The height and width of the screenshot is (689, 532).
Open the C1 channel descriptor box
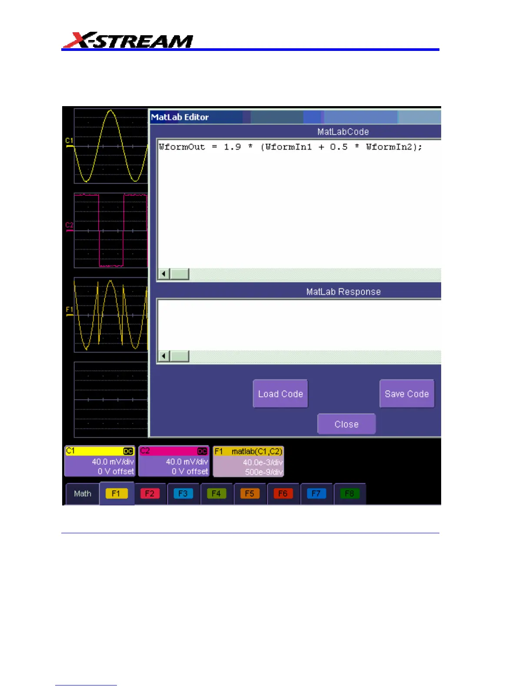tap(100, 461)
